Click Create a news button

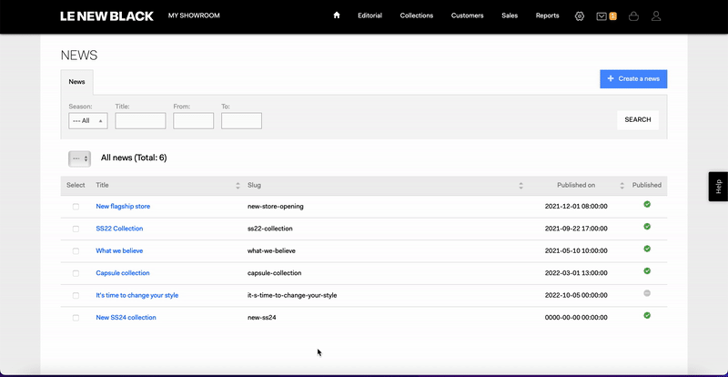[633, 79]
